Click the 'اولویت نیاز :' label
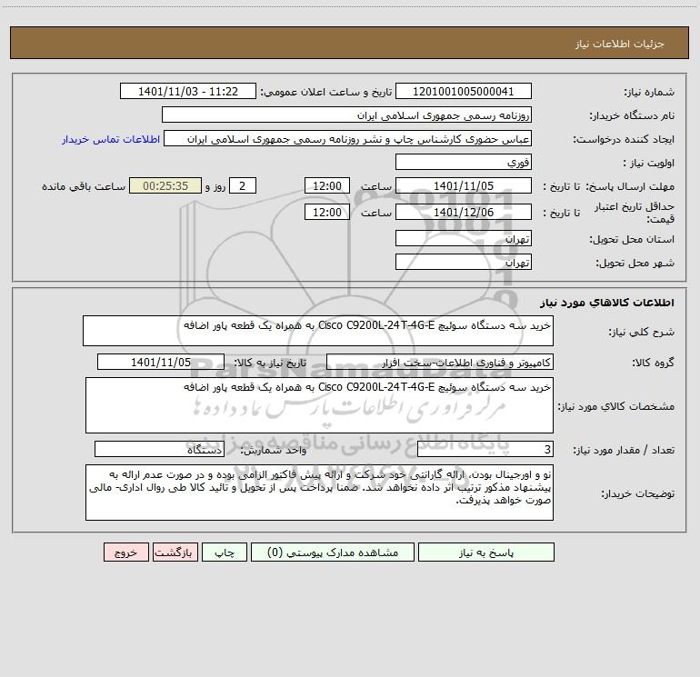The image size is (700, 677). [x=649, y=164]
